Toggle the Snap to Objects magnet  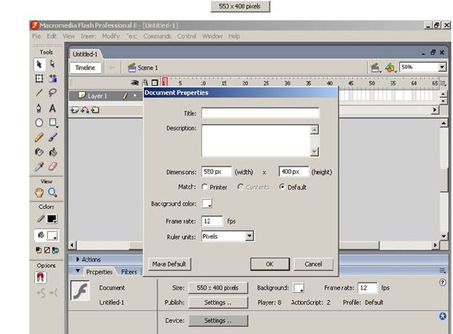pos(41,277)
